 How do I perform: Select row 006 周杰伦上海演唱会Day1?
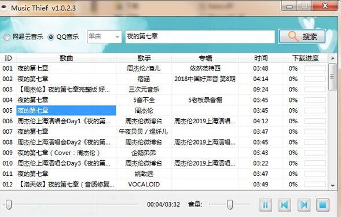click(x=164, y=121)
